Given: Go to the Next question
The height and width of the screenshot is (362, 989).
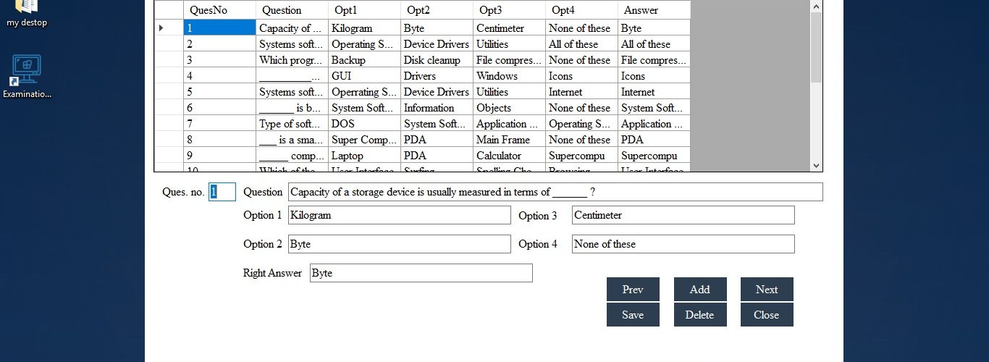Looking at the screenshot, I should coord(767,290).
